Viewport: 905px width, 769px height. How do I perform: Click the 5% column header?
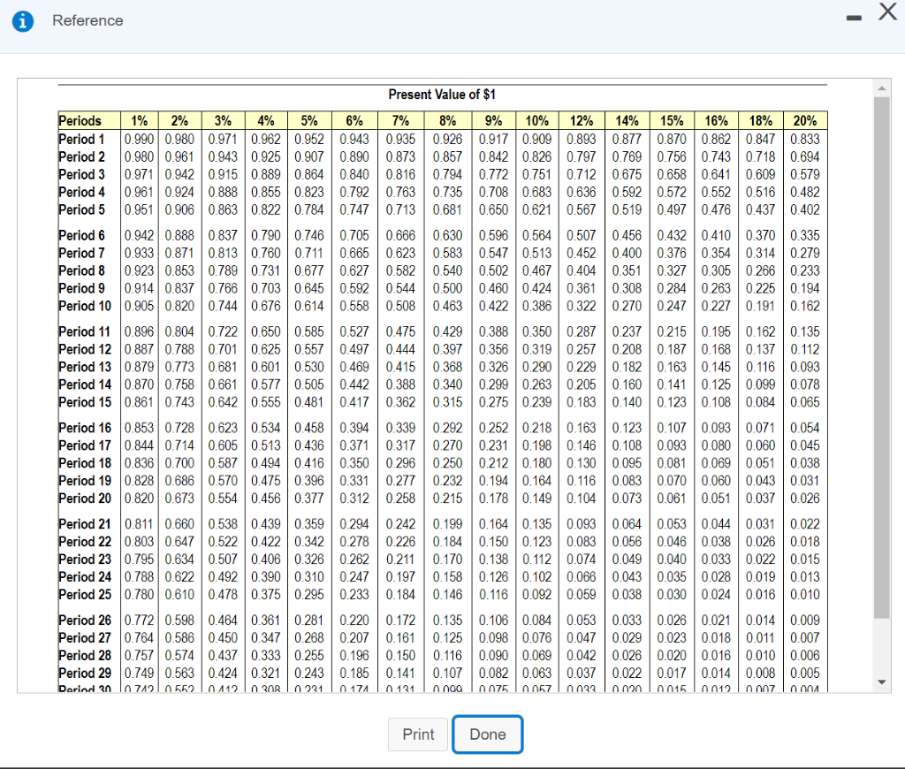309,121
